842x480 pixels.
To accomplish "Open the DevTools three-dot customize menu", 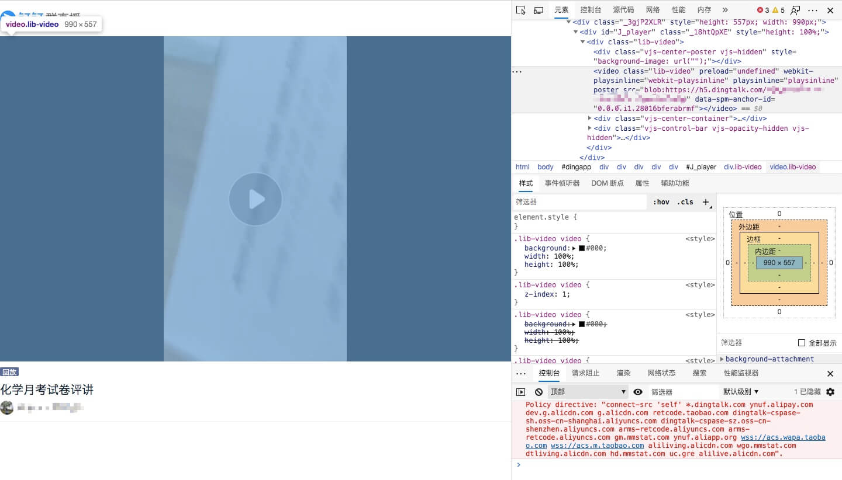I will 813,10.
